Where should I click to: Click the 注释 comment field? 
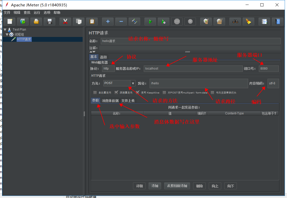pyautogui.click(x=190, y=48)
